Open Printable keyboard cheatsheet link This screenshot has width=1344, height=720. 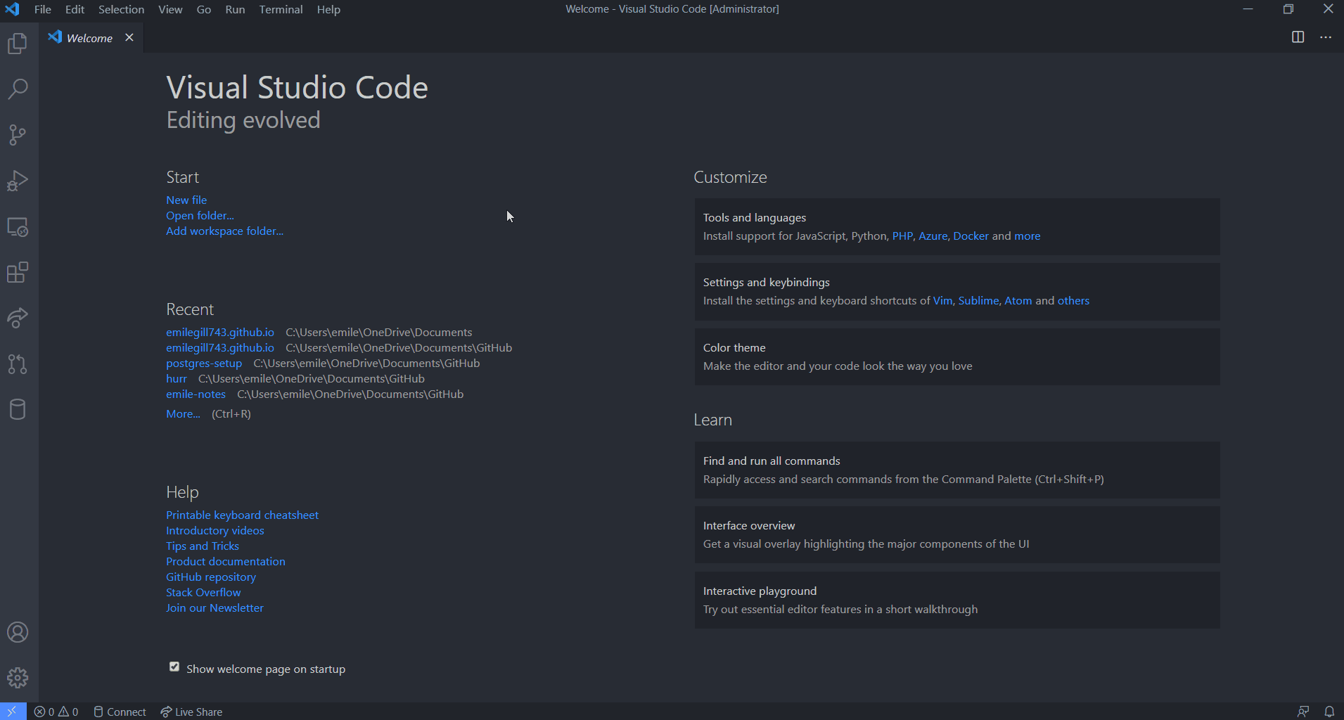point(242,515)
